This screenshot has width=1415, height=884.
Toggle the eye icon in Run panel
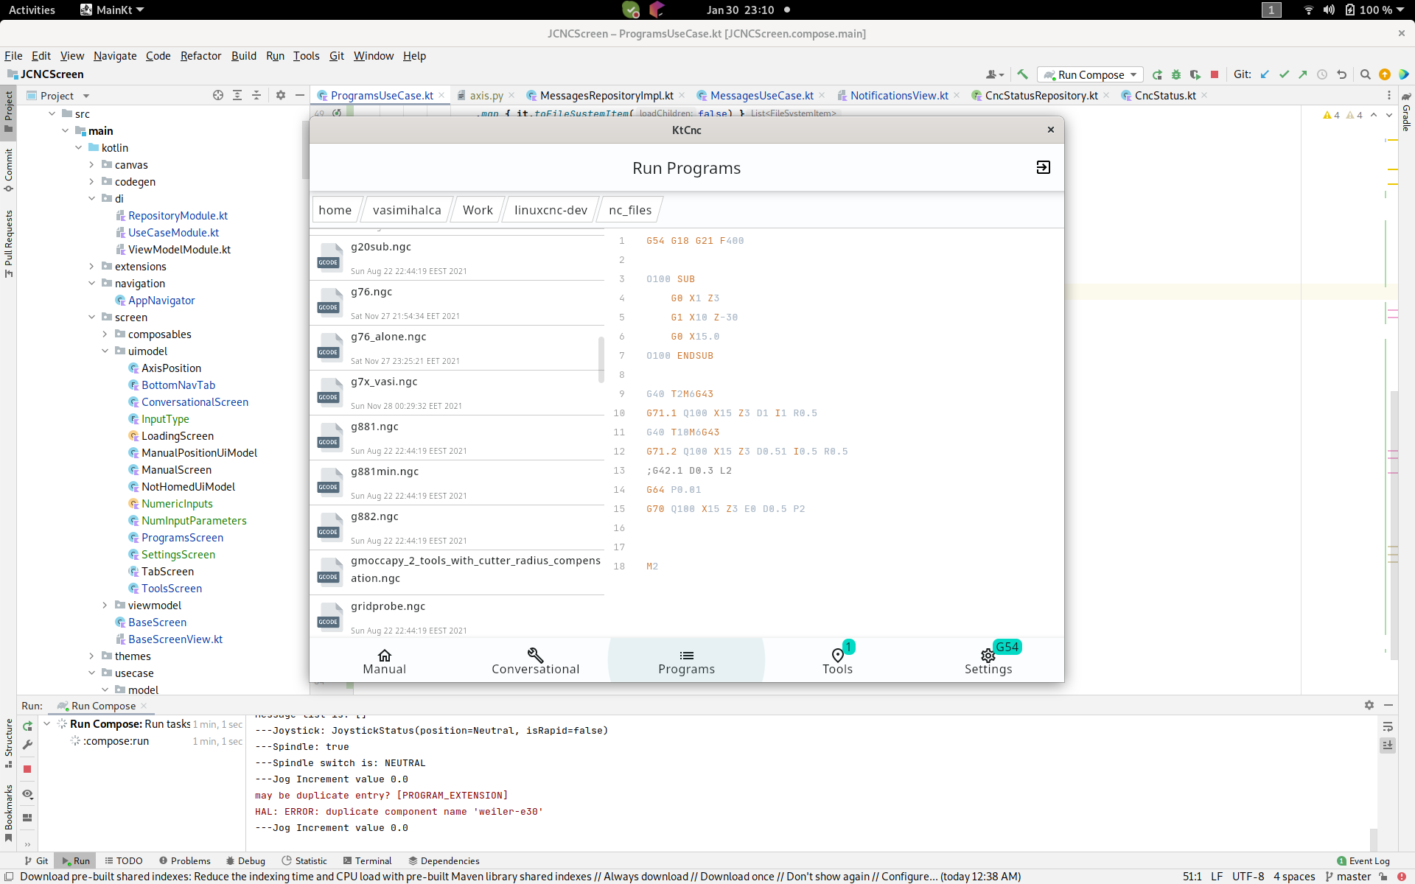tap(27, 794)
